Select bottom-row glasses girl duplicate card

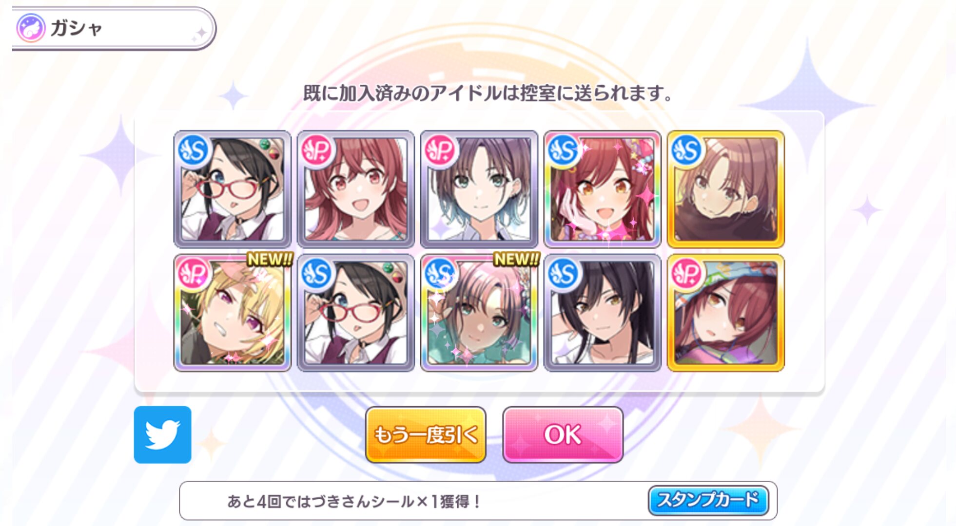click(356, 313)
